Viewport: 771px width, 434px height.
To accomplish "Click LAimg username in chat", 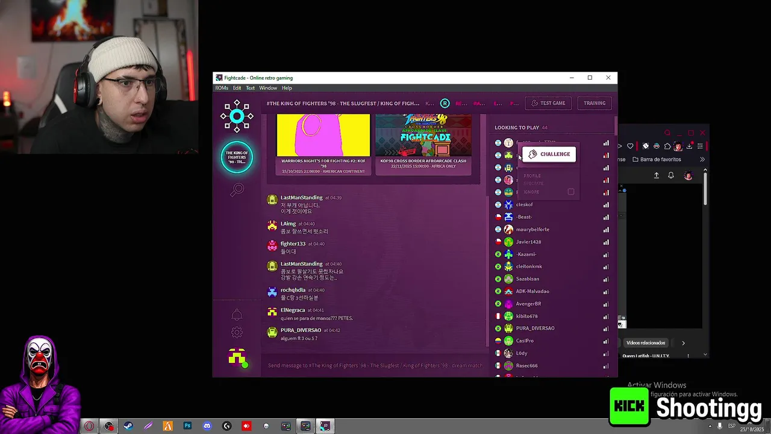I will tap(288, 224).
